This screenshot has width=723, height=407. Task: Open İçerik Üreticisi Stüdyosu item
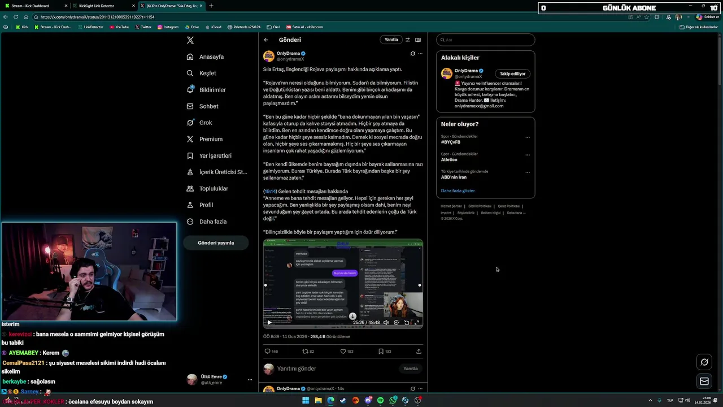(217, 172)
